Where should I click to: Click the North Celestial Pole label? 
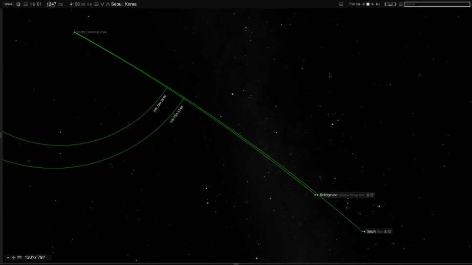point(91,32)
